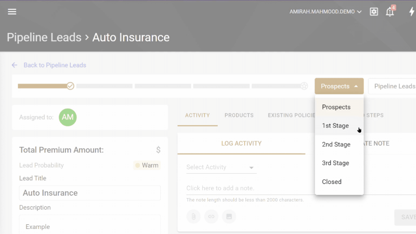This screenshot has height=234, width=416.
Task: Click the paperclip attach file icon
Action: click(193, 217)
